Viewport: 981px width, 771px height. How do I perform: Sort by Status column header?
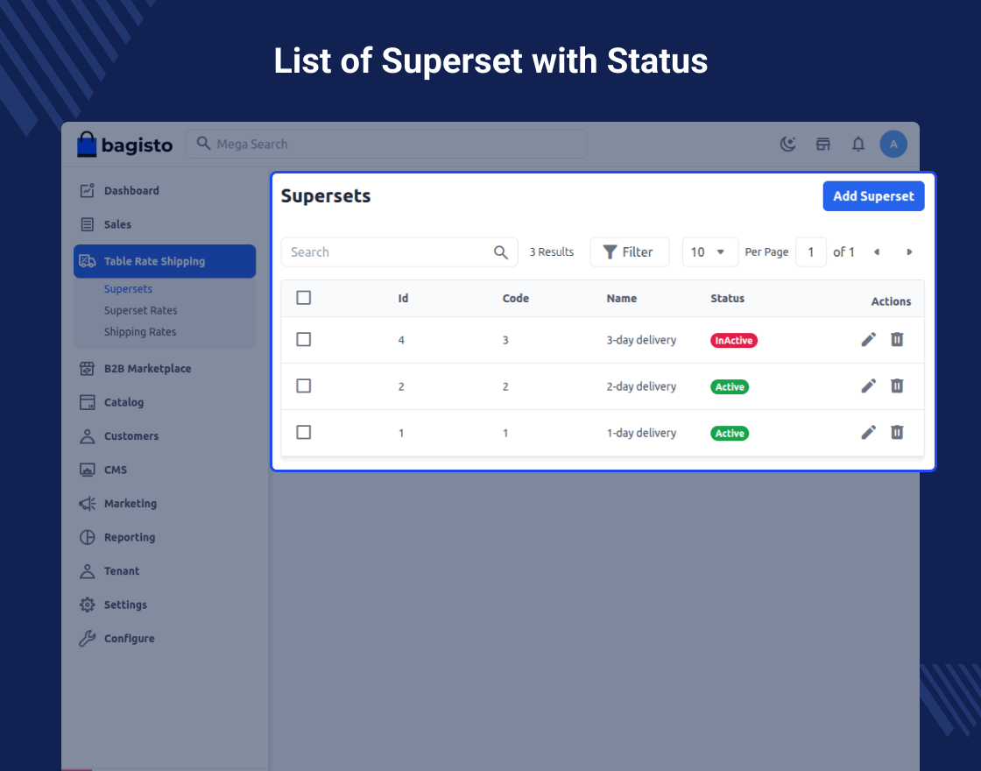coord(727,299)
